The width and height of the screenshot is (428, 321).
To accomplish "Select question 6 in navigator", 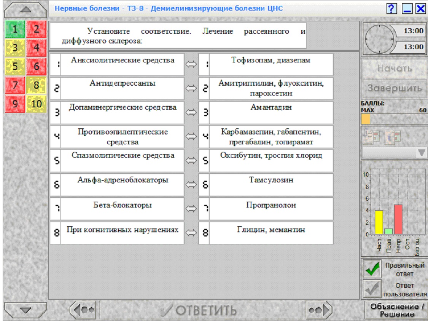I will coord(36,66).
